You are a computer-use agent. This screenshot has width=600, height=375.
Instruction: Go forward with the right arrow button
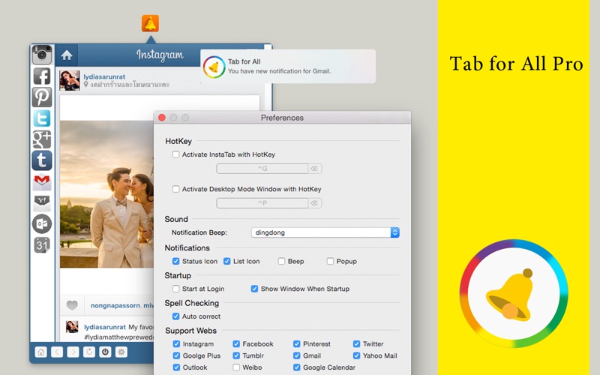(x=73, y=352)
